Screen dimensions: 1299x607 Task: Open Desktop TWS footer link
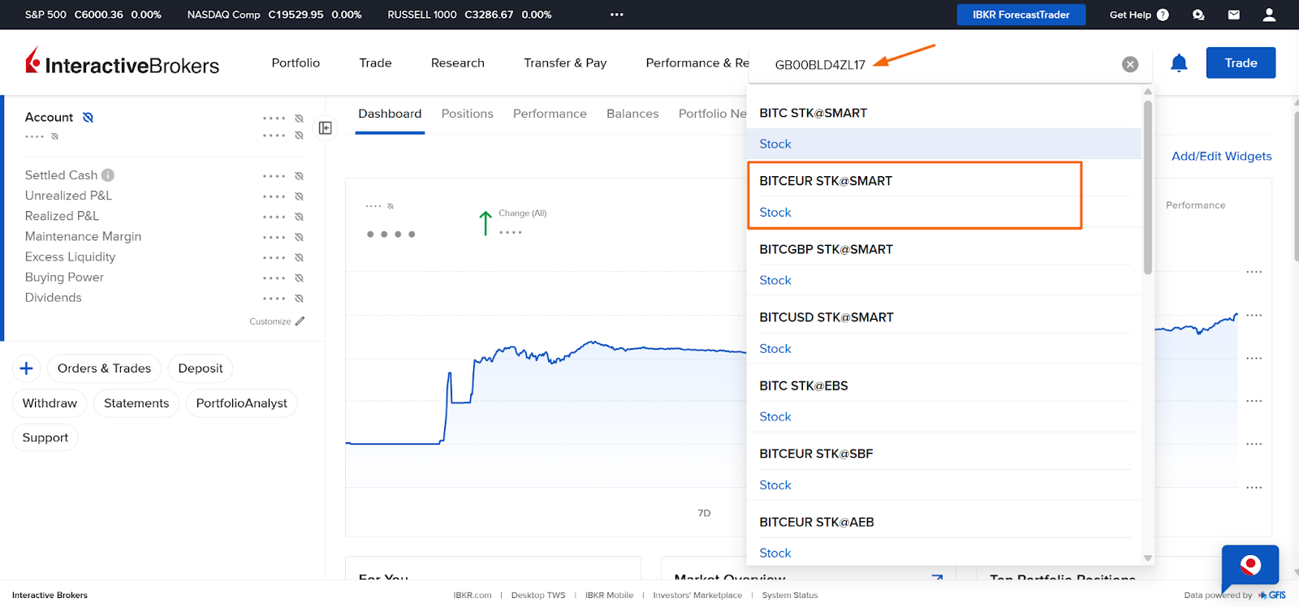(x=538, y=595)
